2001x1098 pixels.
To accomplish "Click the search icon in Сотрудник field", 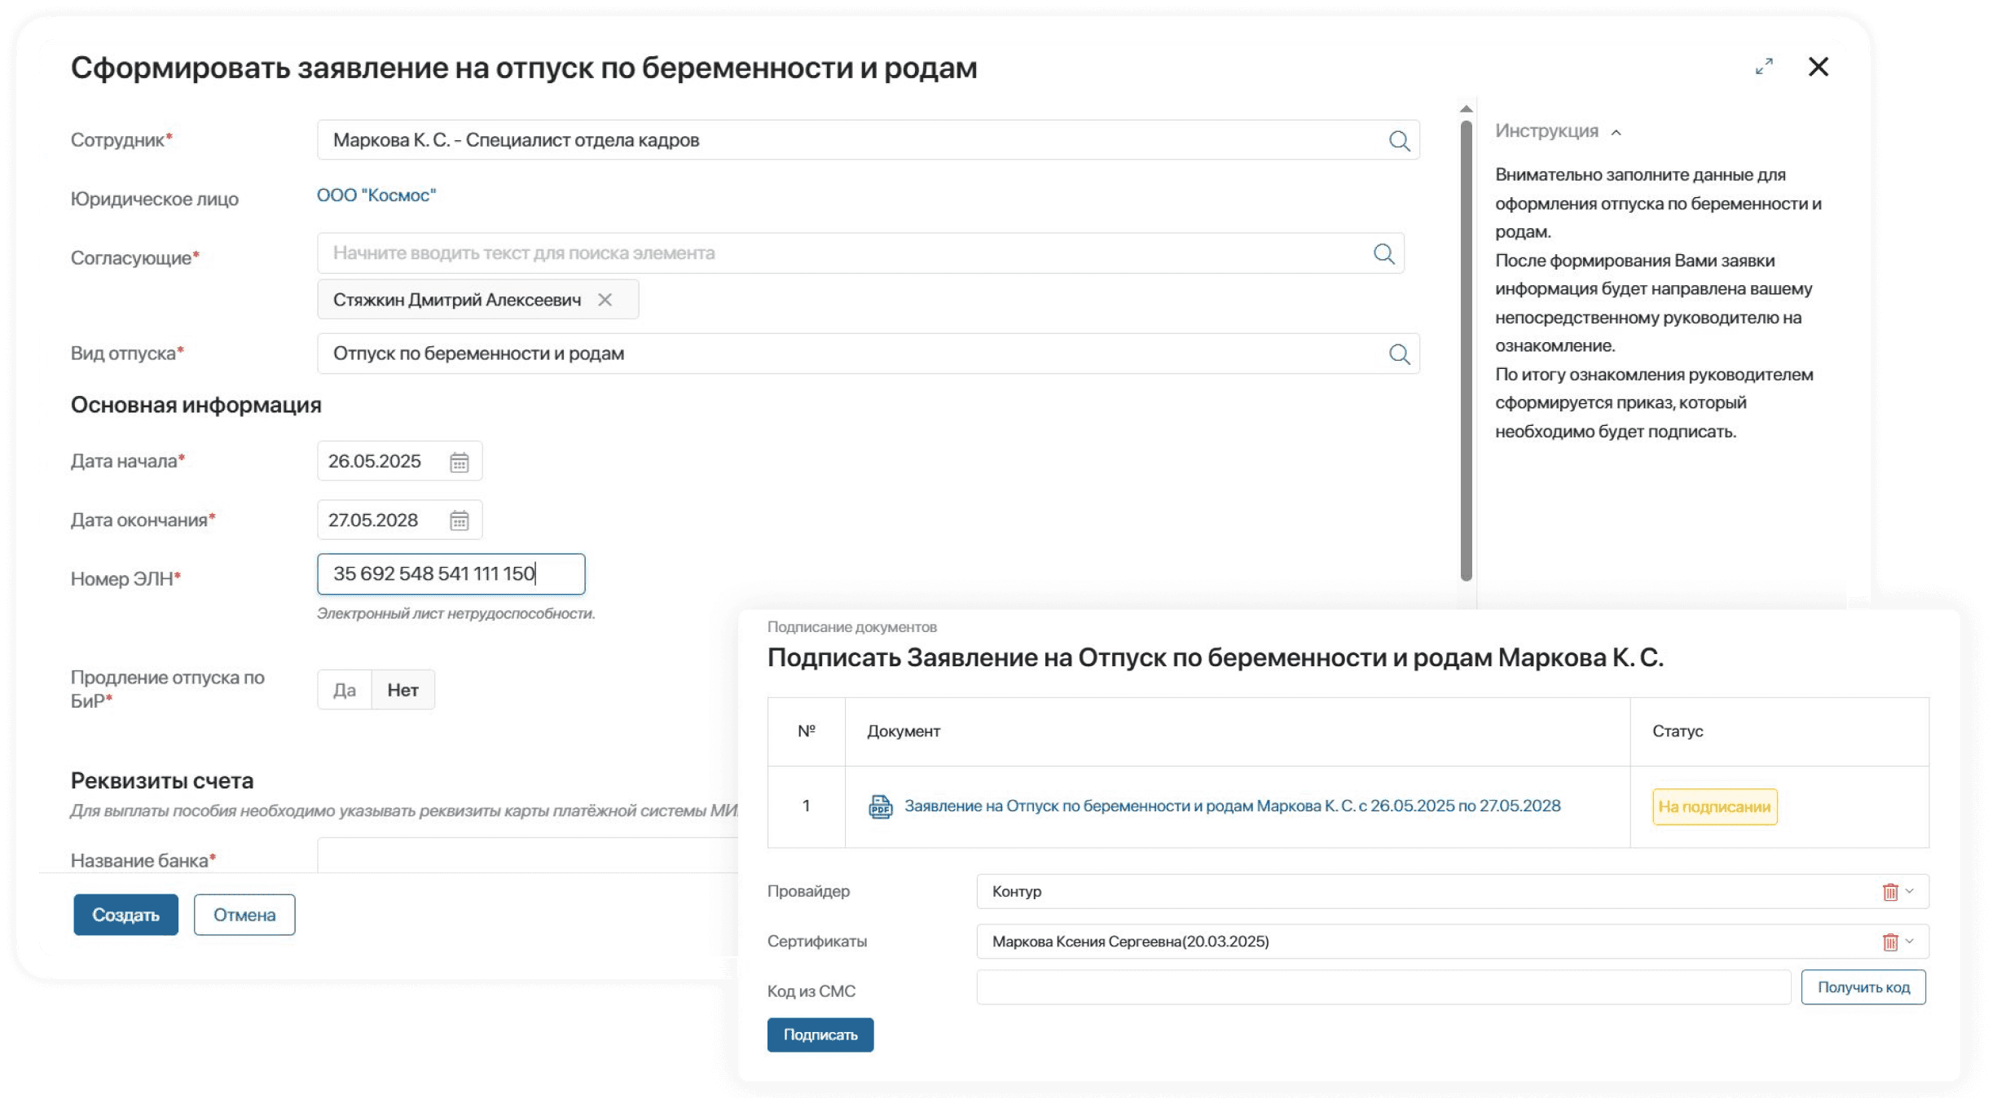I will 1399,141.
